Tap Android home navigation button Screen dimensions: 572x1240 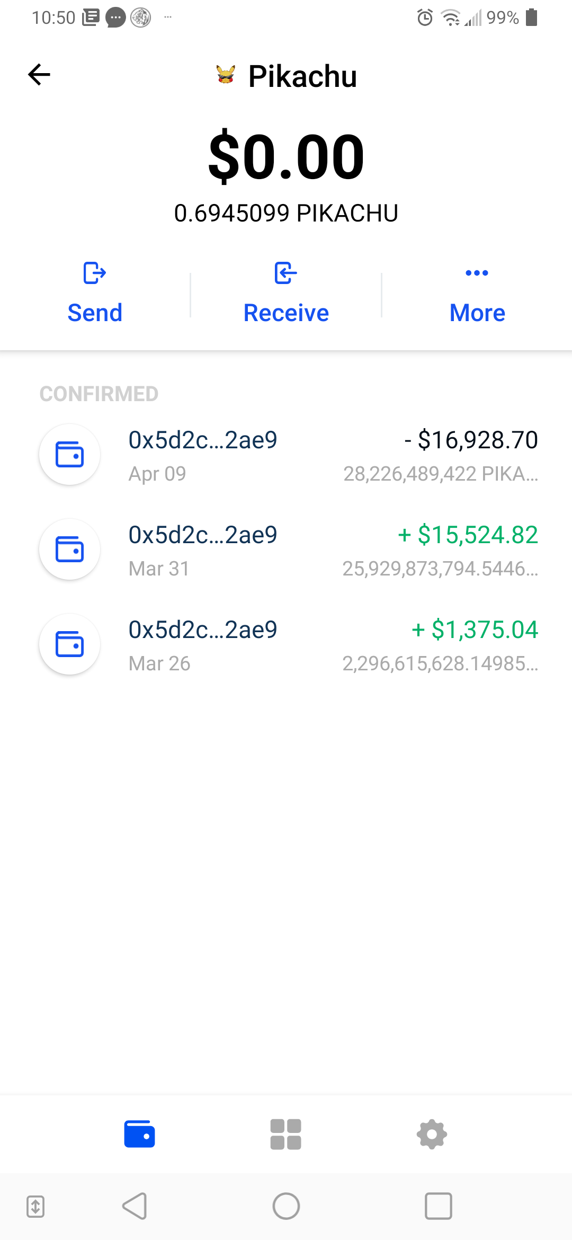coord(286,1207)
